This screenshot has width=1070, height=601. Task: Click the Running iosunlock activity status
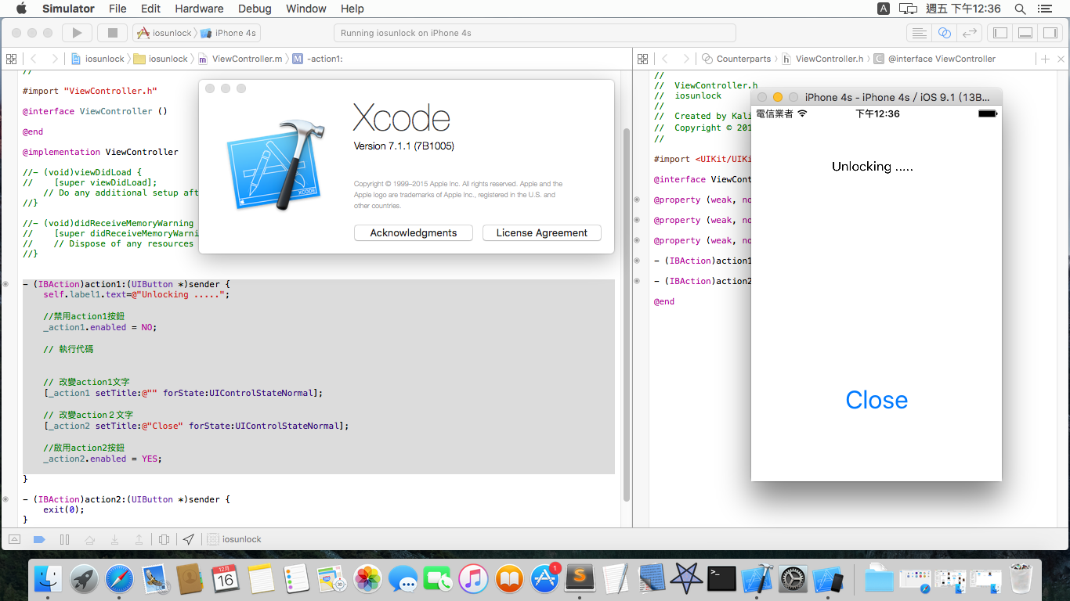[x=534, y=33]
